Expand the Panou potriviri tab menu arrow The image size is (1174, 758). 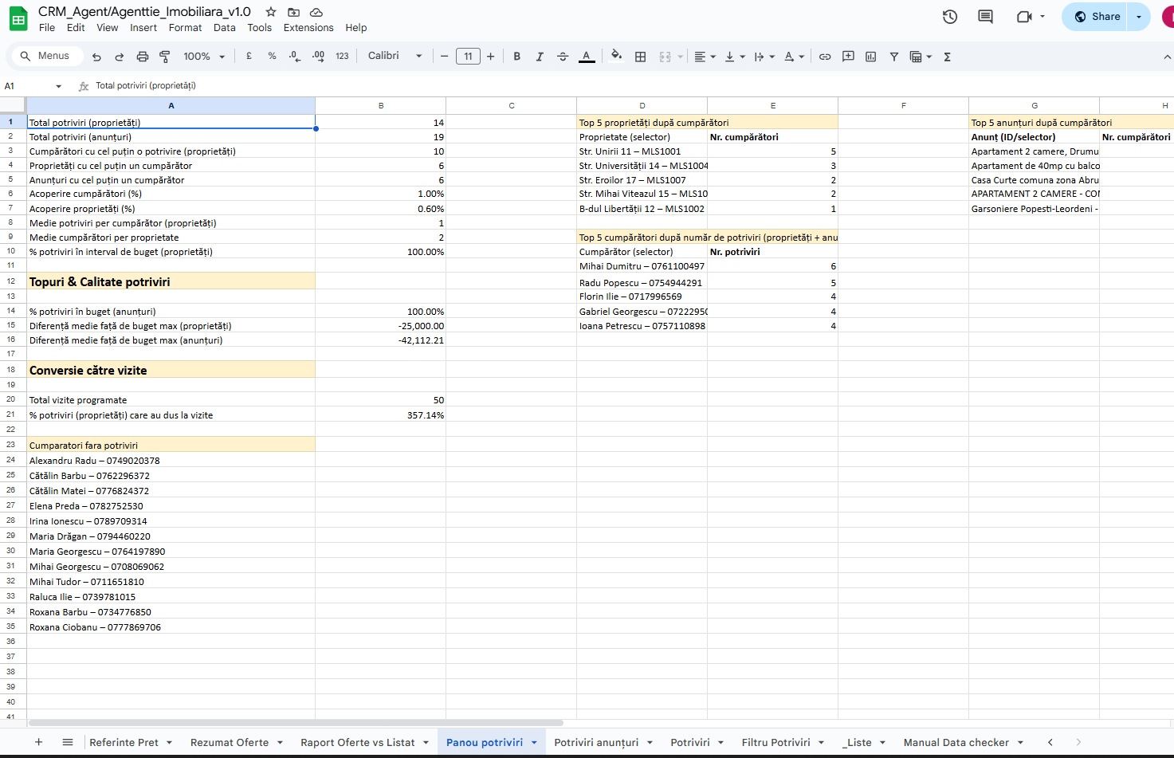[x=534, y=743]
